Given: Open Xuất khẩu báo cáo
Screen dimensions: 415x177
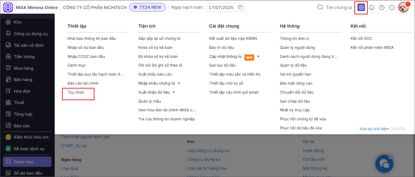Looking at the screenshot, I should 155,74.
